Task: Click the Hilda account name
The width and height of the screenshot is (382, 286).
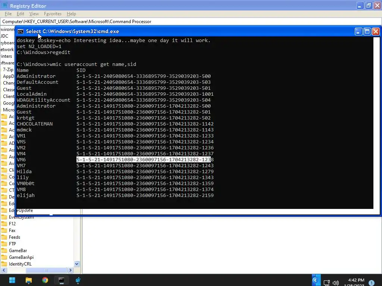Action: (24, 172)
